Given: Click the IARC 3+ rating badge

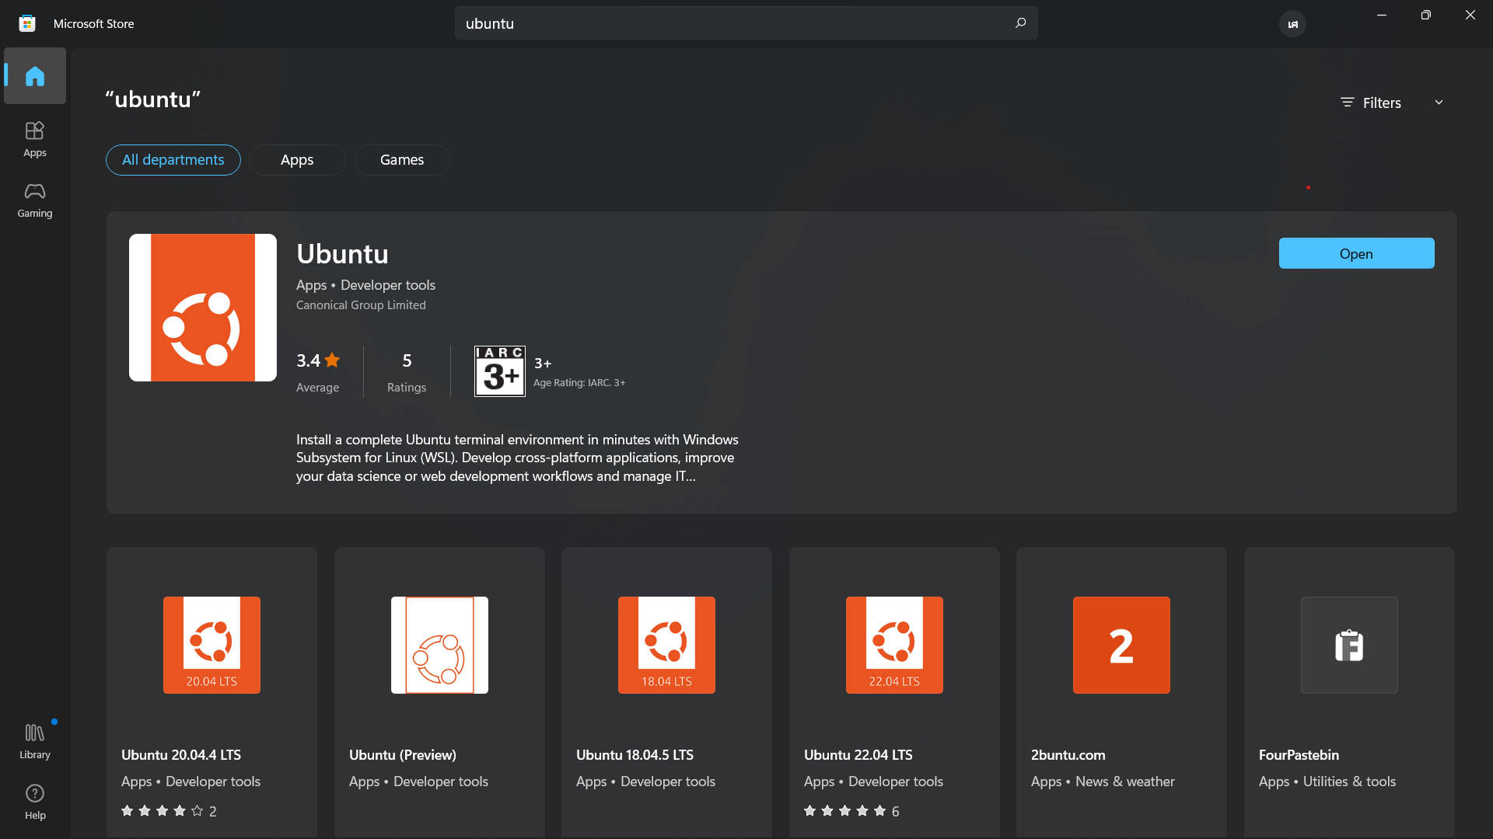Looking at the screenshot, I should (500, 371).
